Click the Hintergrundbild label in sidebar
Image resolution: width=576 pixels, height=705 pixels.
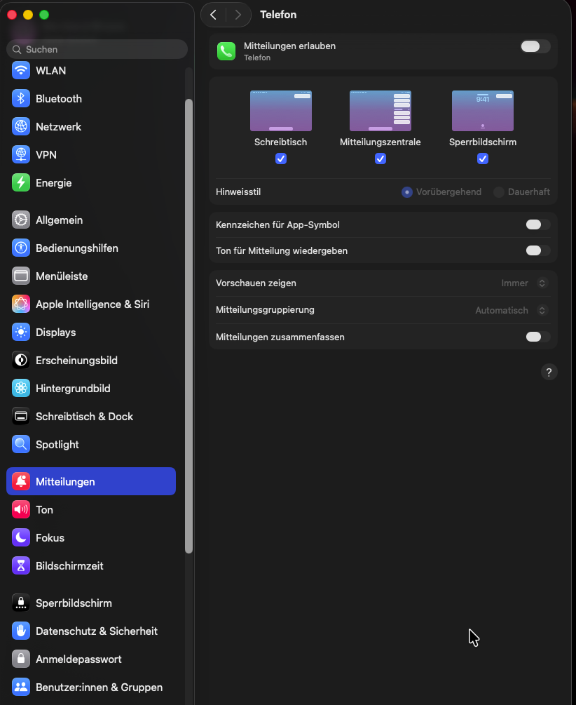(74, 389)
